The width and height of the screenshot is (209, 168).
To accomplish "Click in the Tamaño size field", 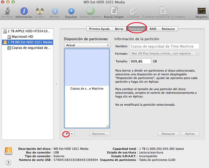I will [x=140, y=61].
